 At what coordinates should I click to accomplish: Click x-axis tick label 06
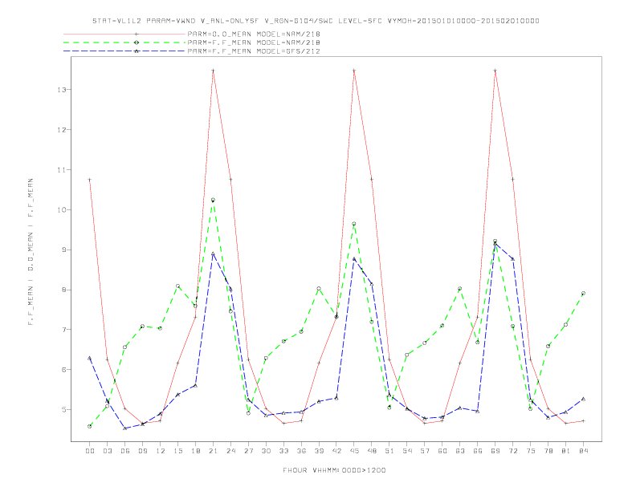125,451
